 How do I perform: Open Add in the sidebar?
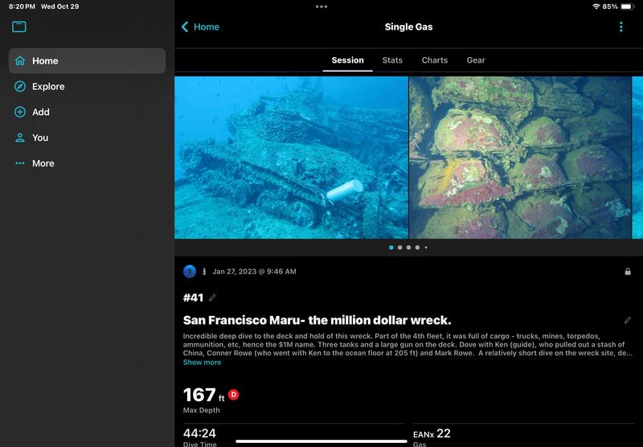pyautogui.click(x=87, y=112)
